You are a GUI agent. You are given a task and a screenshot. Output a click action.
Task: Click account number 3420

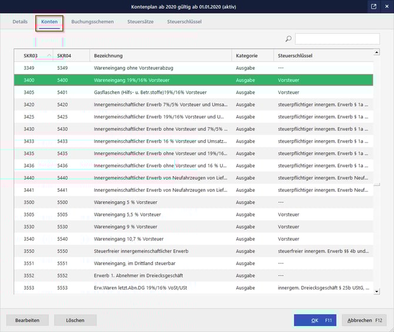(x=29, y=104)
